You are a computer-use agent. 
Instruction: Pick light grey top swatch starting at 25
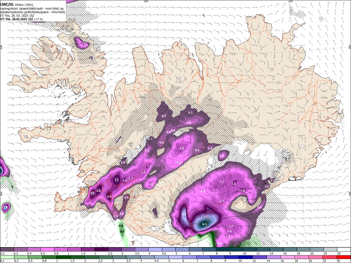(330, 250)
